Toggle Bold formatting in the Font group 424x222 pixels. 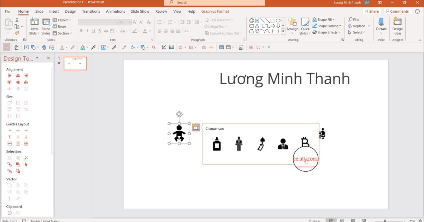point(82,31)
